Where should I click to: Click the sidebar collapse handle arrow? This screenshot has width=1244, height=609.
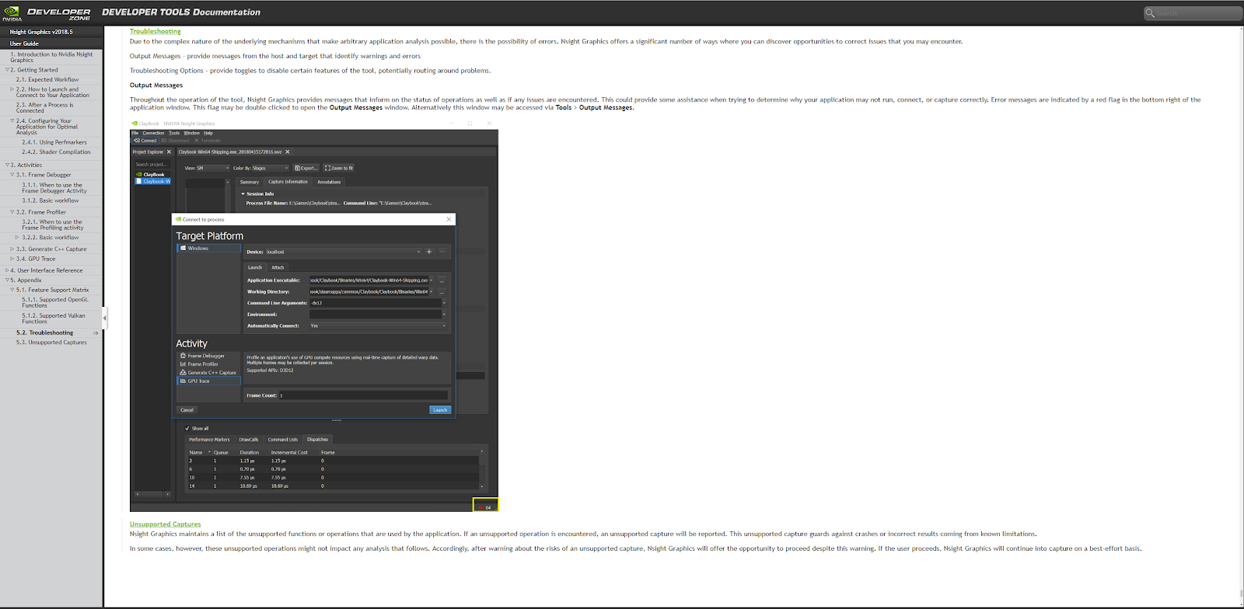104,317
